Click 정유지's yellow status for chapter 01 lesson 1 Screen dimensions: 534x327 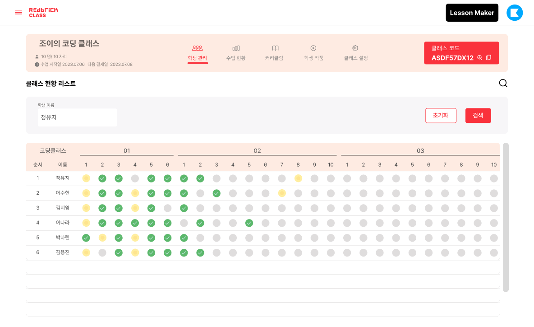(x=86, y=178)
